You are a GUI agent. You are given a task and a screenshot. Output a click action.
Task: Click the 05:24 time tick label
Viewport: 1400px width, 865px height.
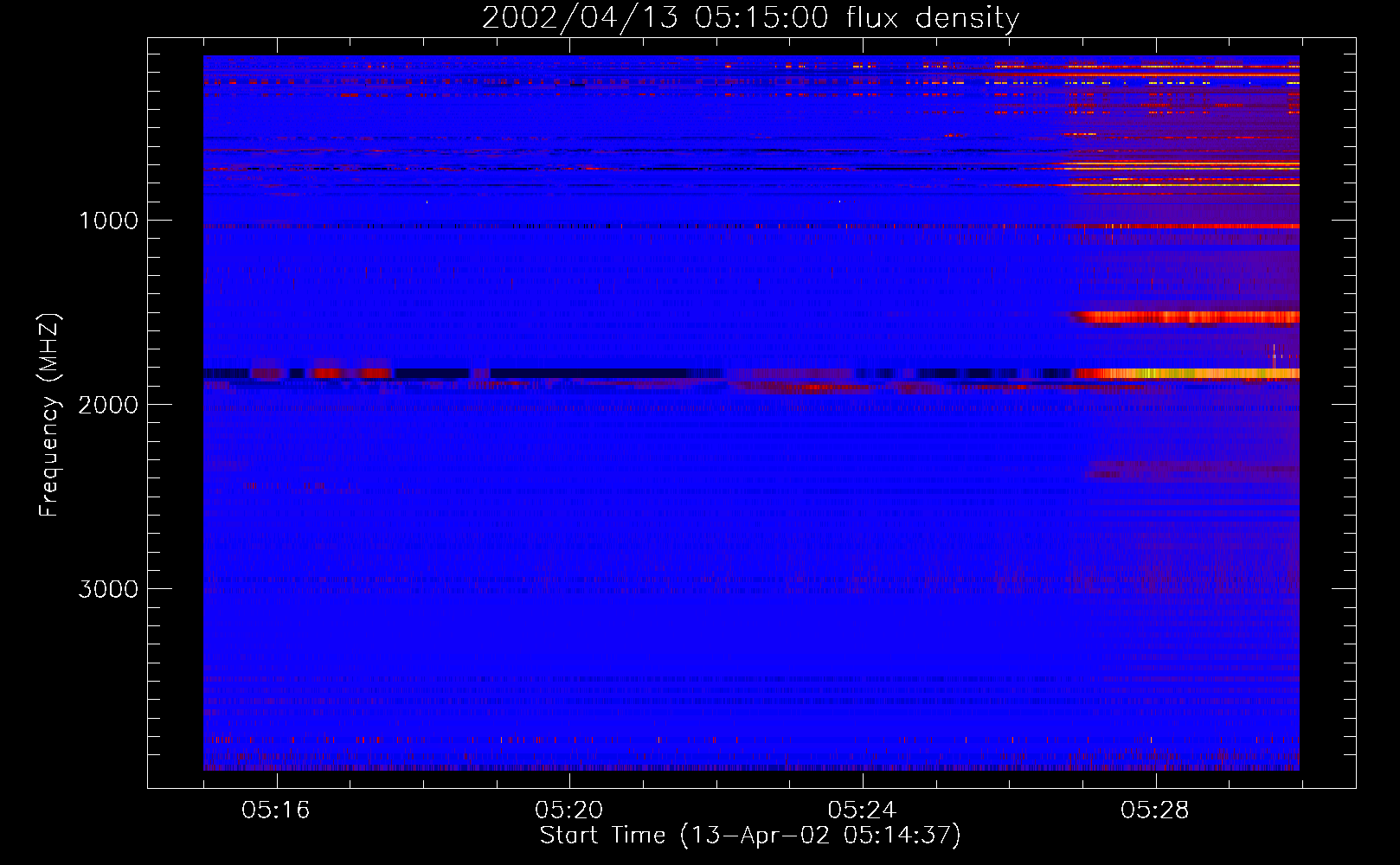tap(862, 811)
